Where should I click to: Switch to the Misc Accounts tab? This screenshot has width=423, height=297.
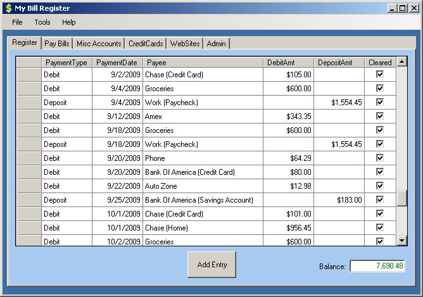click(x=99, y=44)
